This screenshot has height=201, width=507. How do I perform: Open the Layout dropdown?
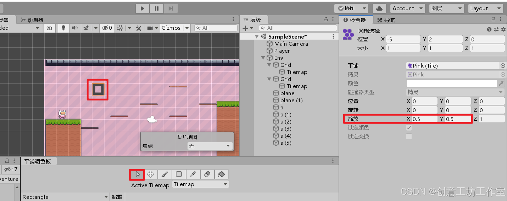coord(485,8)
